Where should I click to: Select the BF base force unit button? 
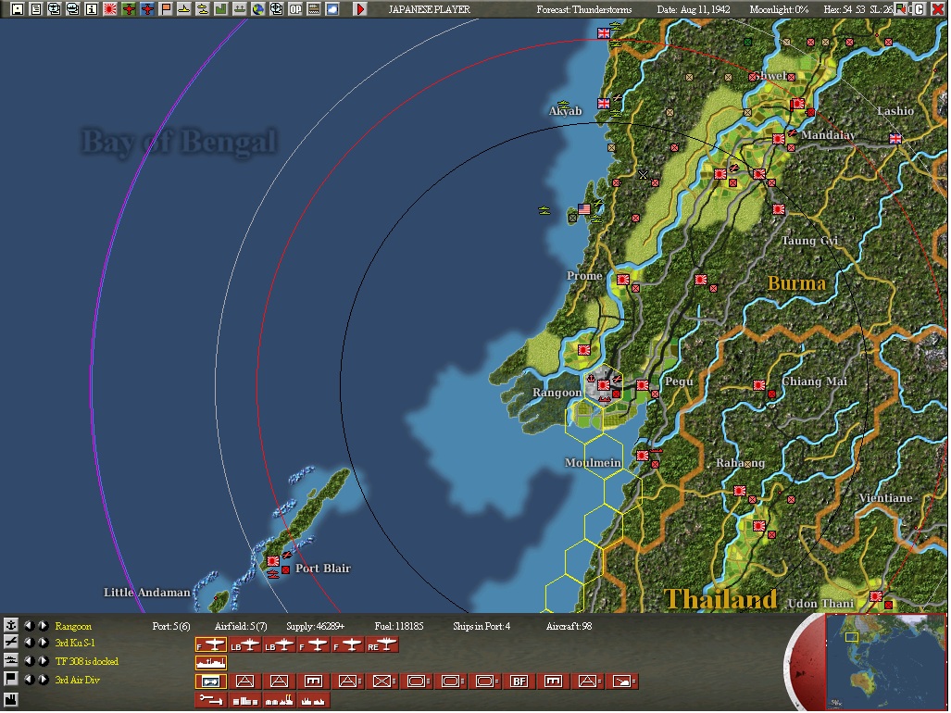coord(519,682)
